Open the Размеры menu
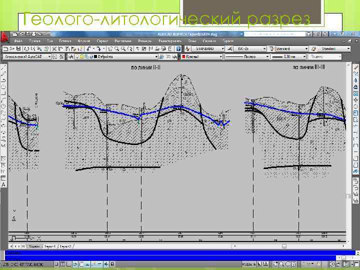The height and width of the screenshot is (270, 360). click(x=145, y=41)
